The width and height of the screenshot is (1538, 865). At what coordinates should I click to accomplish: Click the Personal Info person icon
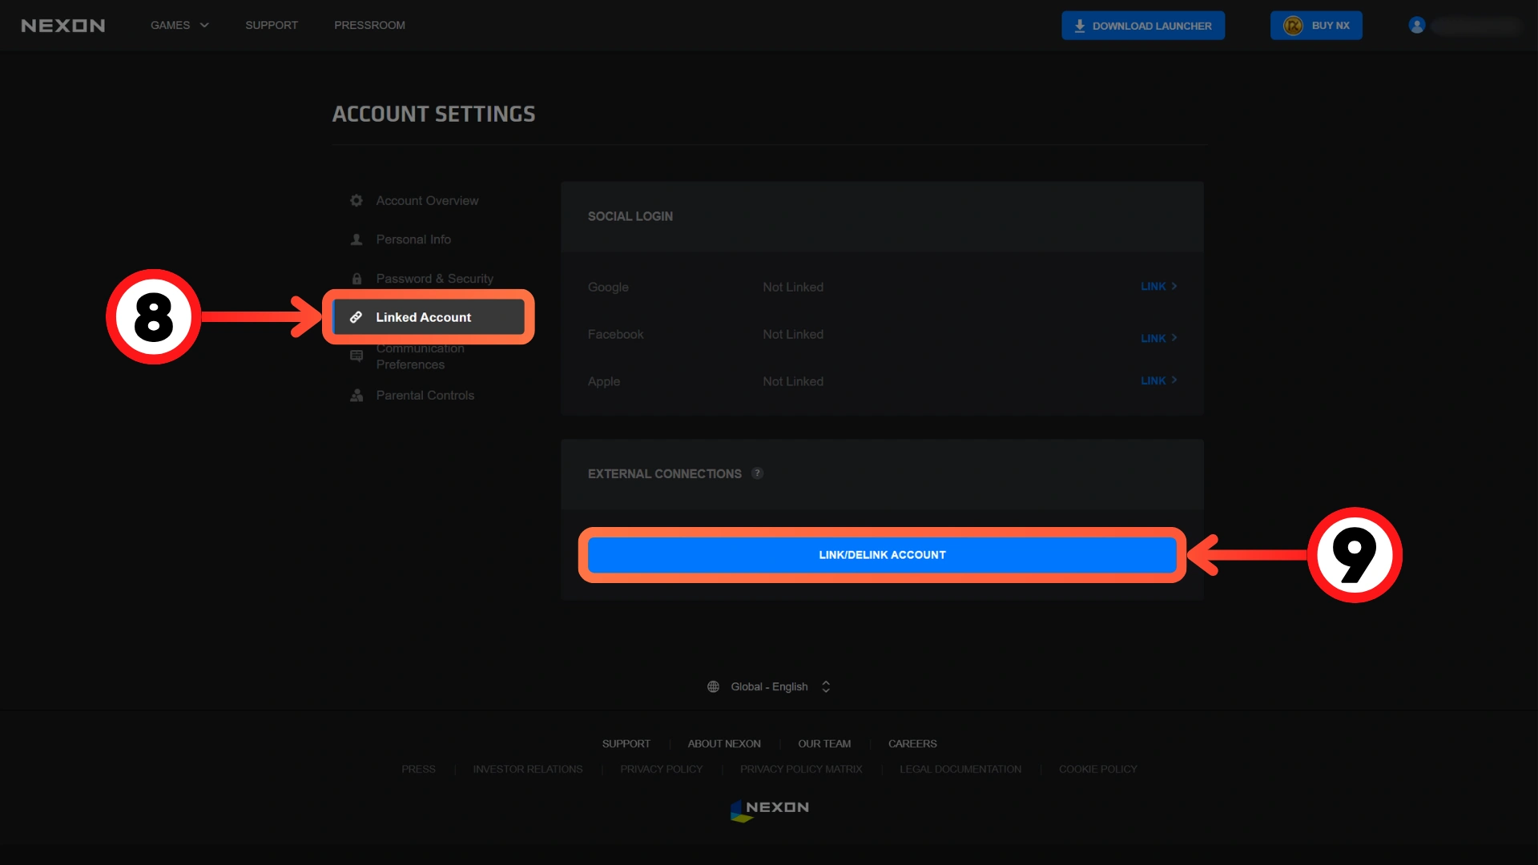[356, 239]
